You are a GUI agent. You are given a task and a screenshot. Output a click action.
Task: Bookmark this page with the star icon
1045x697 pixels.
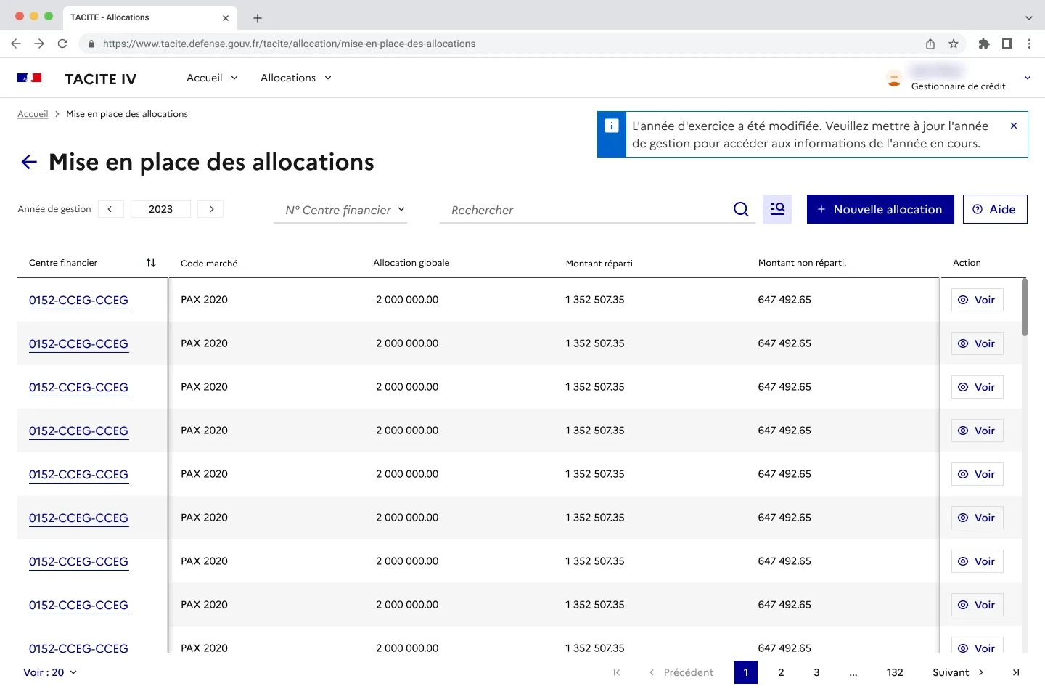[x=954, y=44]
